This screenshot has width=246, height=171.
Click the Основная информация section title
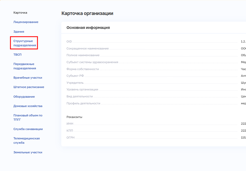[88, 28]
